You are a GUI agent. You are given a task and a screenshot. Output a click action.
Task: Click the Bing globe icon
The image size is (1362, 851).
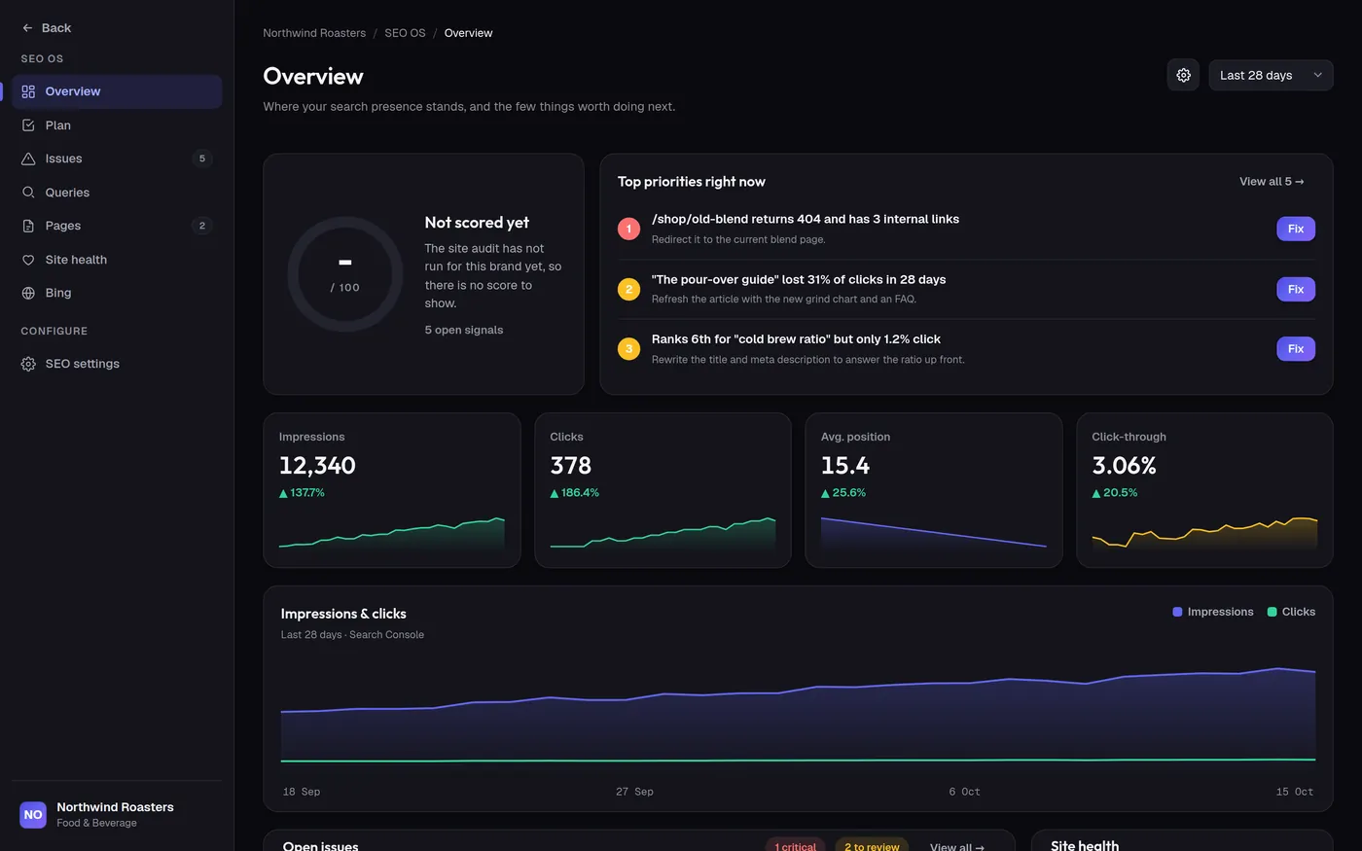pos(28,293)
